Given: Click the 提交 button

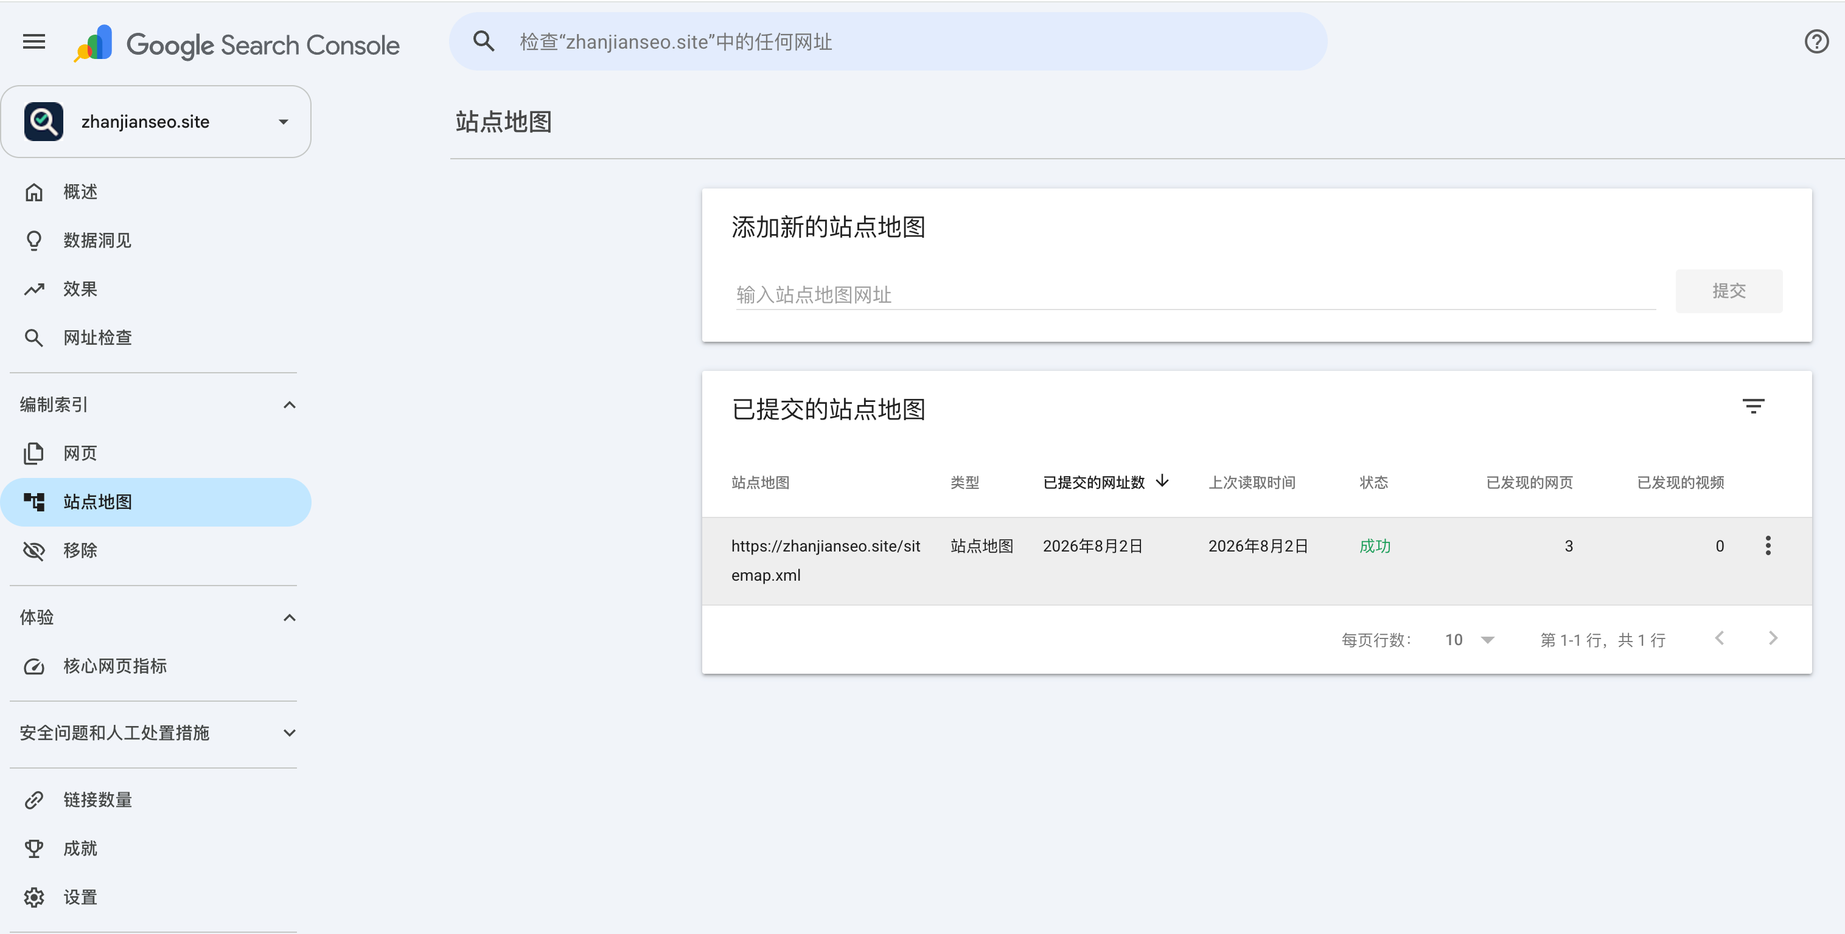Looking at the screenshot, I should point(1728,291).
